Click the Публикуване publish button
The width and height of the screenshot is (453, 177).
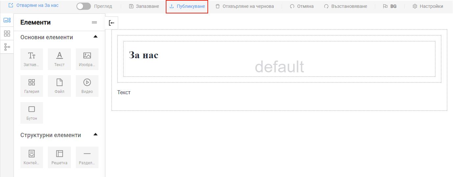187,7
